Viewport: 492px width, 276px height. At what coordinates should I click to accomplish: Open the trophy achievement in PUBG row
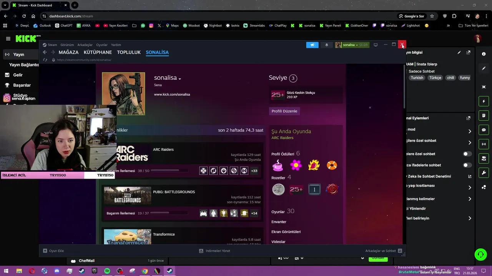pyautogui.click(x=224, y=213)
